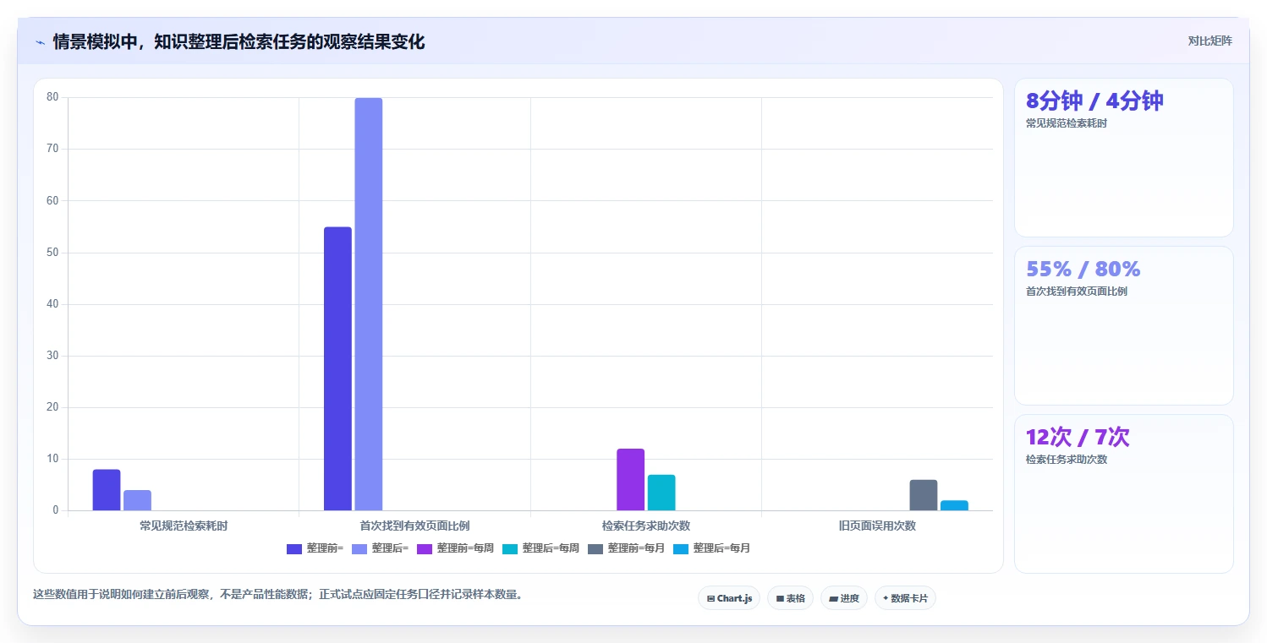Screen dimensions: 1267x643
Task: Click the x-axis label 常见规范检索耗时
Action: tap(184, 526)
